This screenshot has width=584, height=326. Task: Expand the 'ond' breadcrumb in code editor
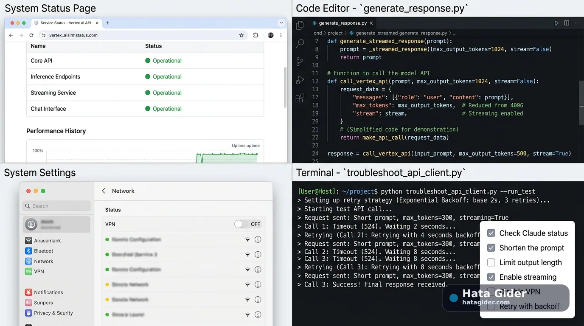[317, 33]
